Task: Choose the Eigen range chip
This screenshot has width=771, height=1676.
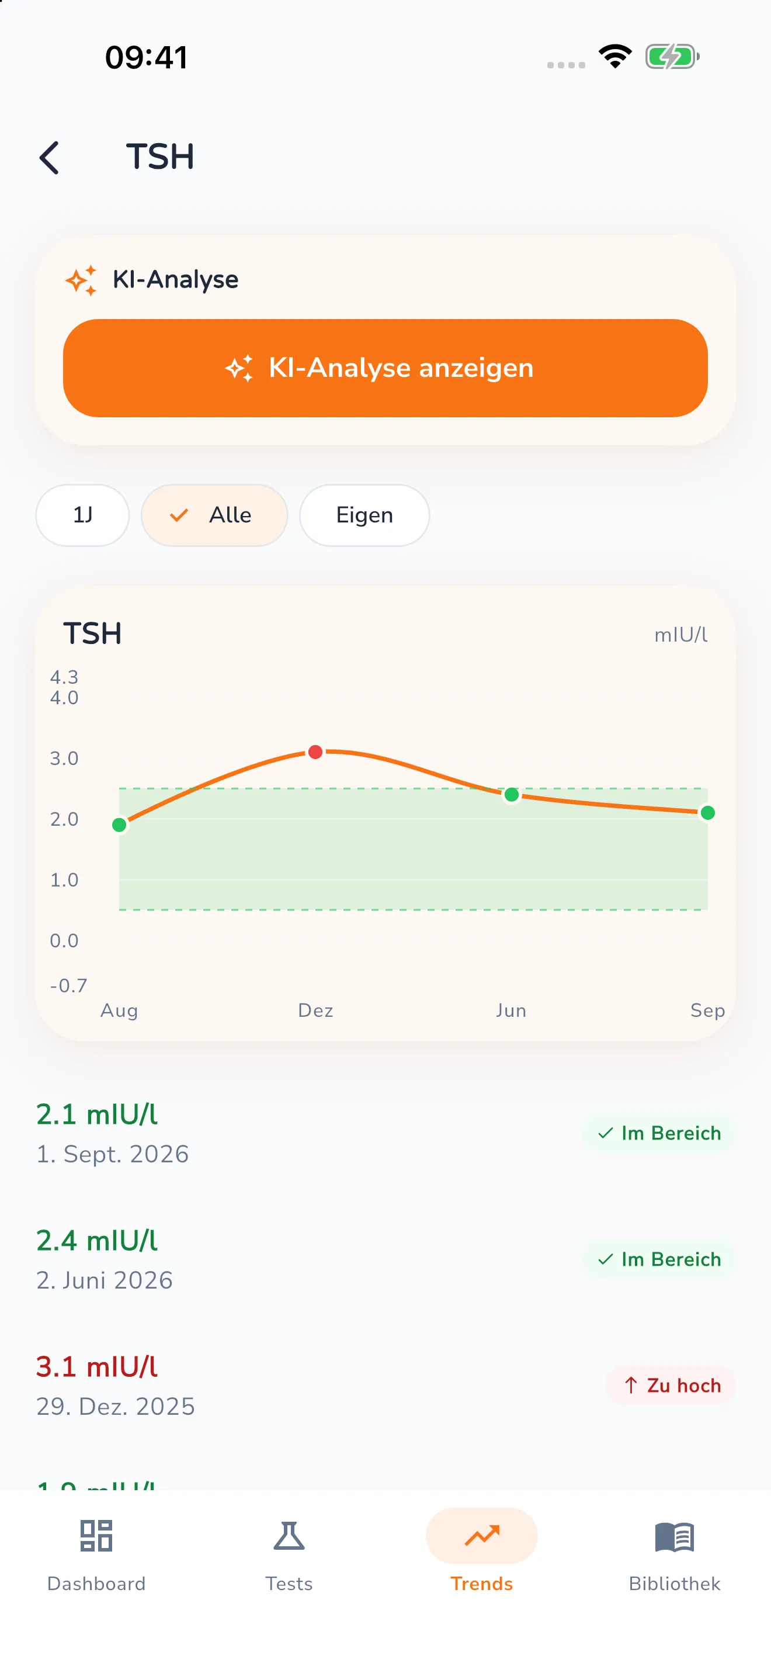Action: [364, 515]
